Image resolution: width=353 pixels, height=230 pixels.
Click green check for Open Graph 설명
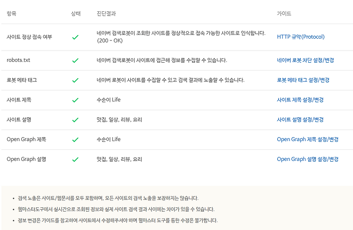pyautogui.click(x=75, y=159)
